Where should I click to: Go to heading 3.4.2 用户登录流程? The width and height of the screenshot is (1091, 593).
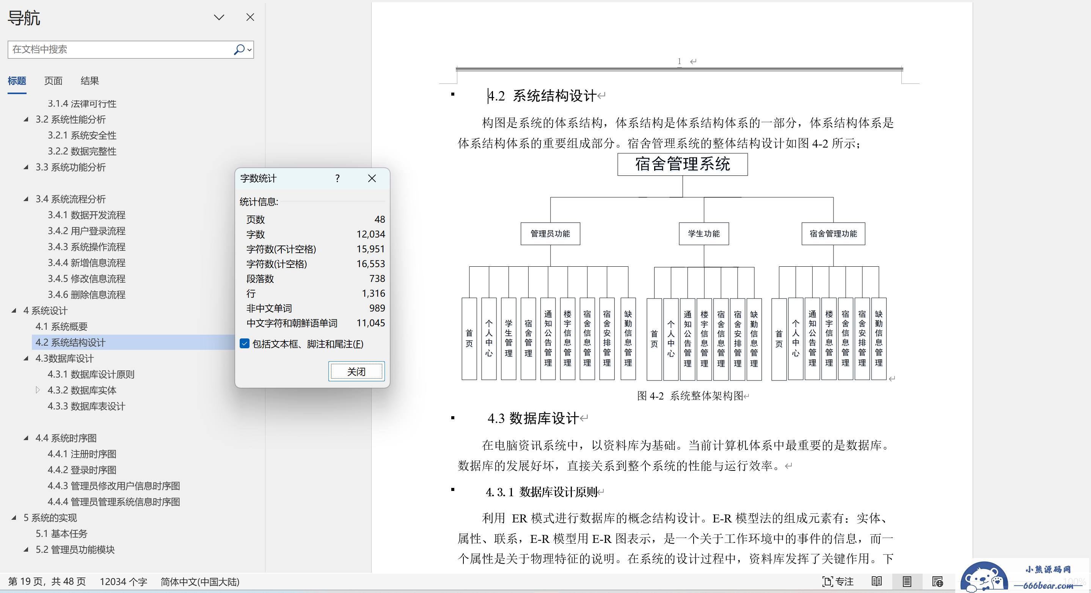pyautogui.click(x=86, y=231)
